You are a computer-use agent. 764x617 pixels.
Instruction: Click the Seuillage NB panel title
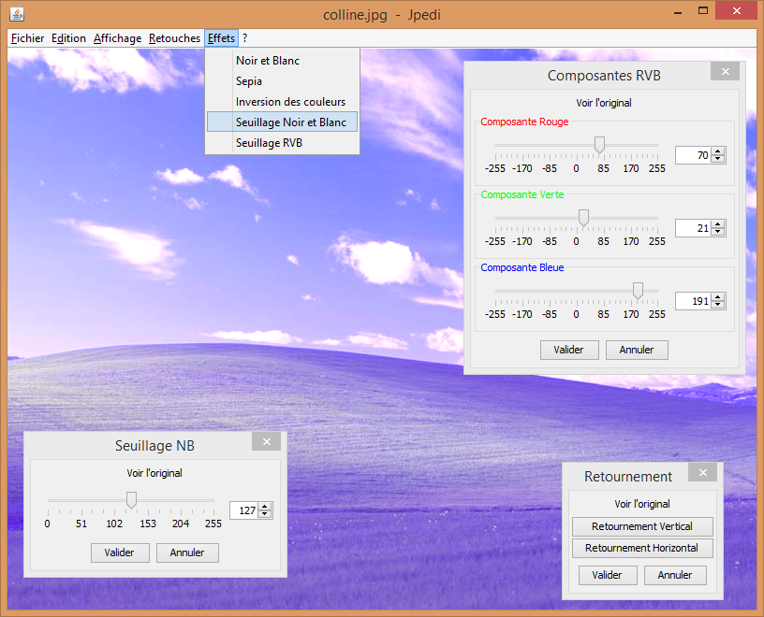(x=154, y=446)
